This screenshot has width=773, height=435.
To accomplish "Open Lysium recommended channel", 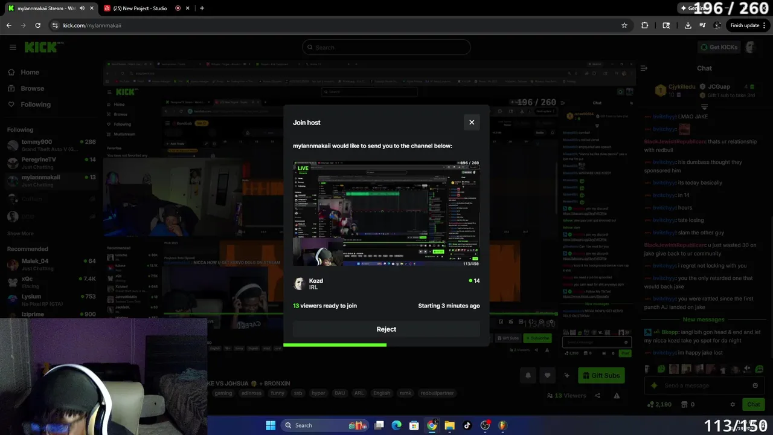I will (51, 300).
